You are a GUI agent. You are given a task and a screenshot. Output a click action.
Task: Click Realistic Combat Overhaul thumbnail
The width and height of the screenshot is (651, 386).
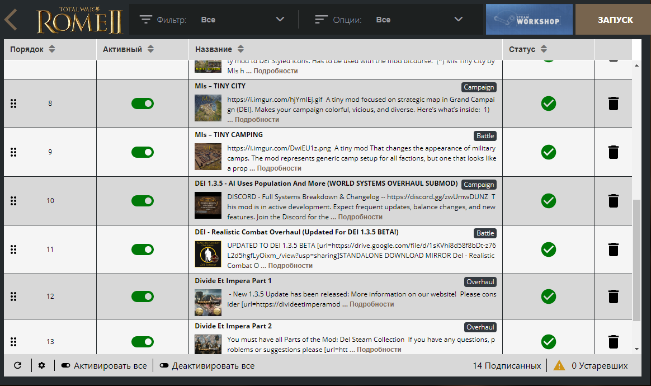pyautogui.click(x=208, y=254)
